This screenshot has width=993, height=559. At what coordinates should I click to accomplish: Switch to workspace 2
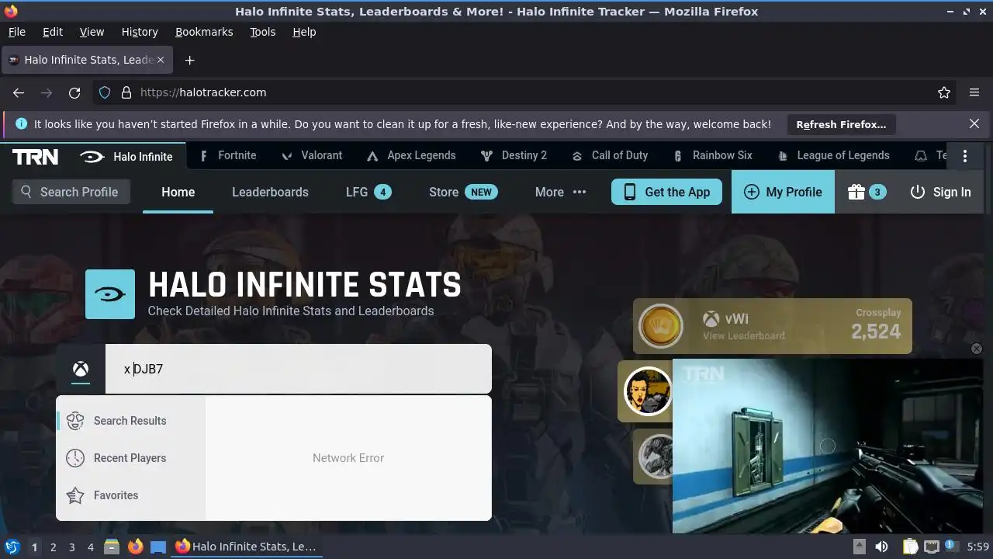tap(53, 547)
